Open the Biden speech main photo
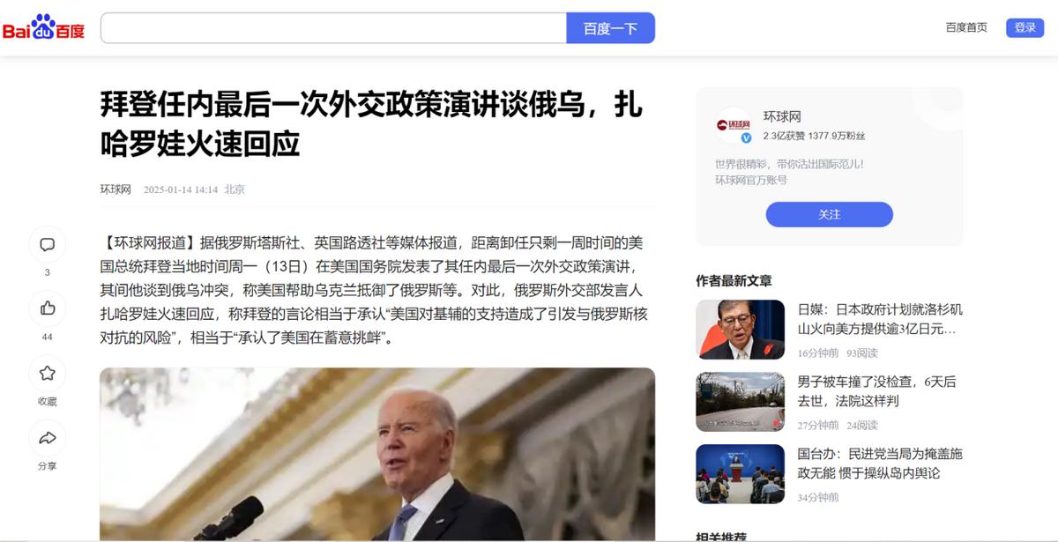Screen dimensions: 1058x542 tap(377, 455)
